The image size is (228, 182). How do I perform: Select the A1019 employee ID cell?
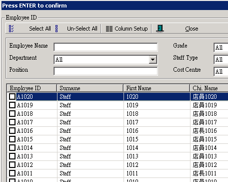pos(25,105)
